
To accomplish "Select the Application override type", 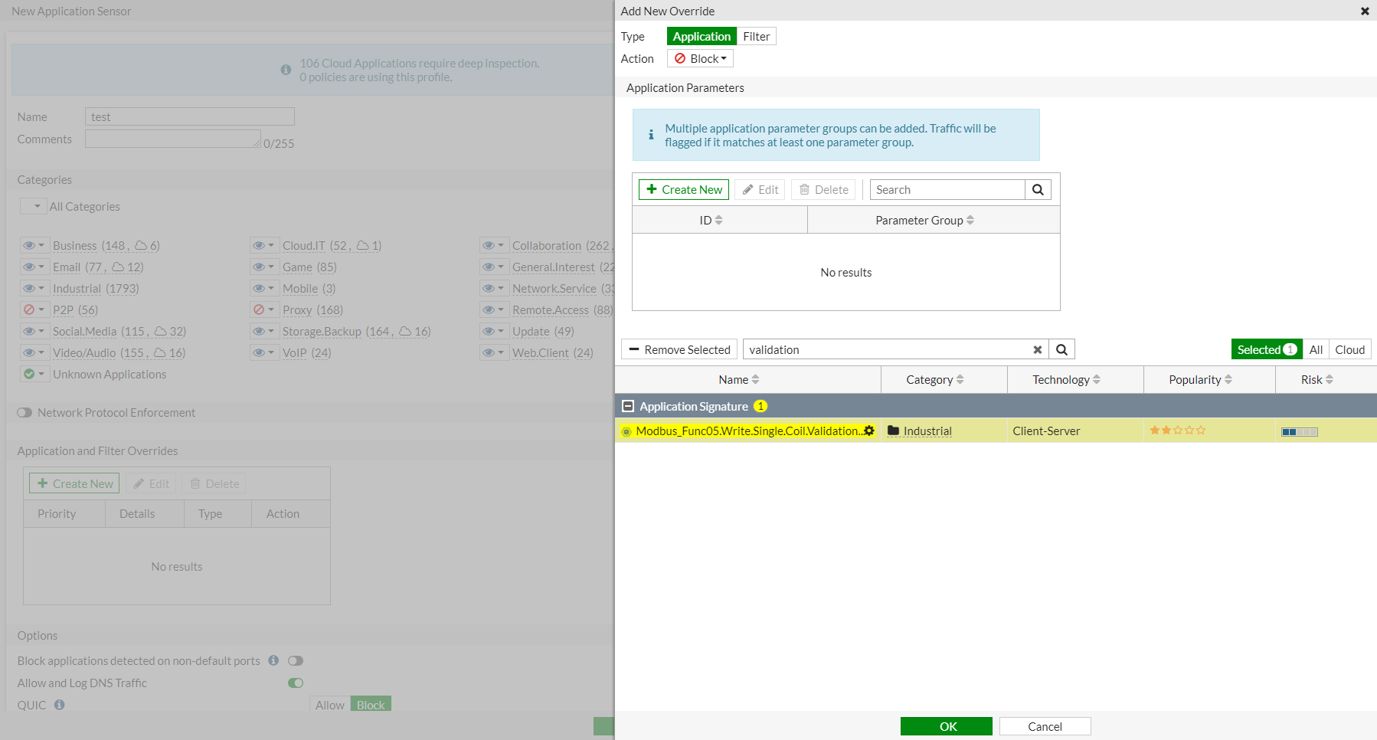I will coord(702,36).
